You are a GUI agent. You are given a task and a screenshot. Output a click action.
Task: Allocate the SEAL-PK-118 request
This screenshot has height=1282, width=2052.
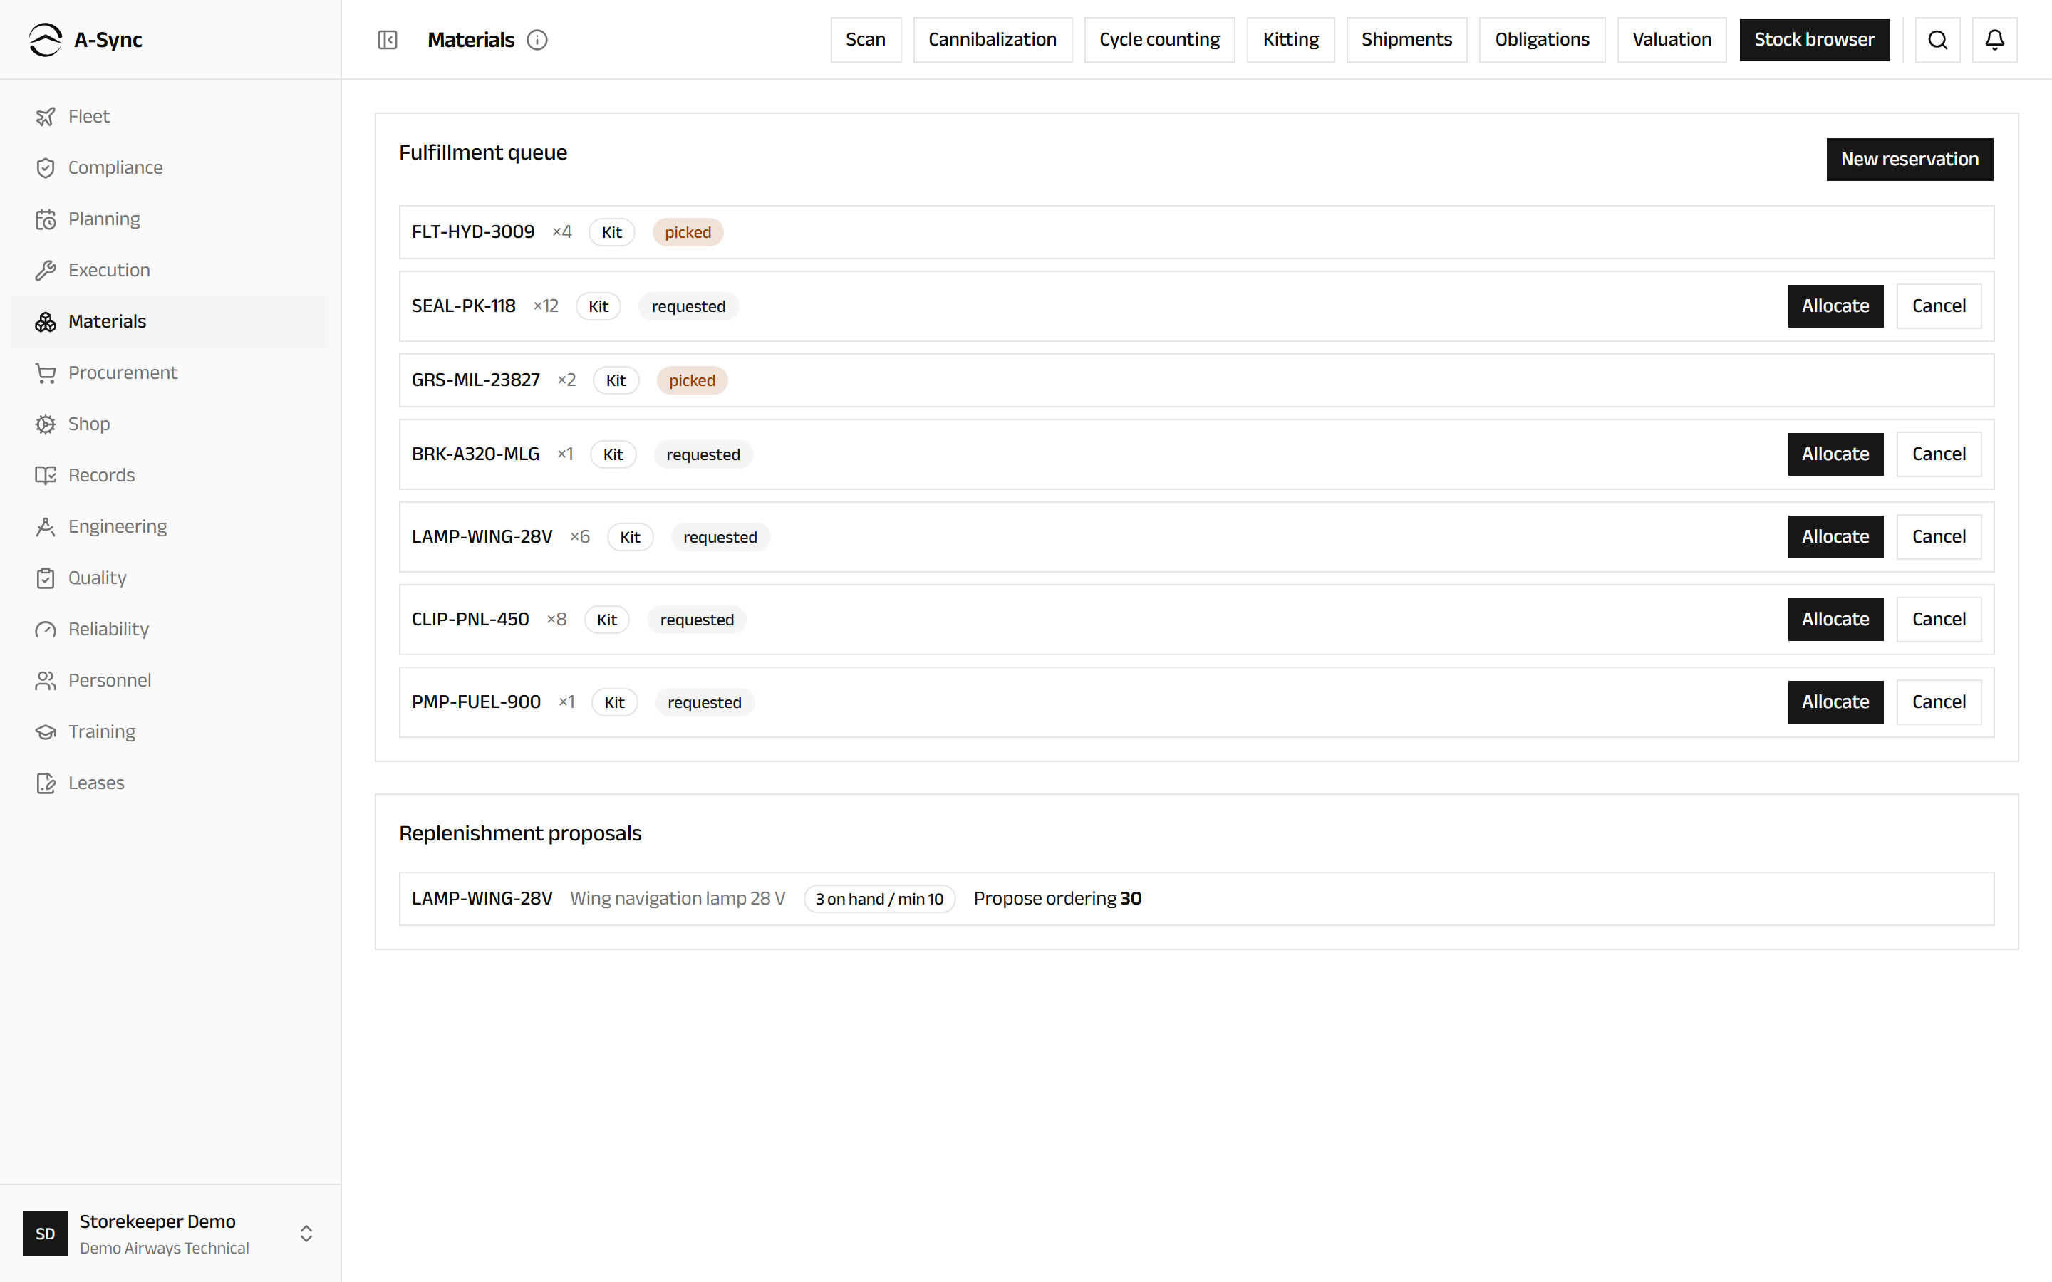[1835, 306]
